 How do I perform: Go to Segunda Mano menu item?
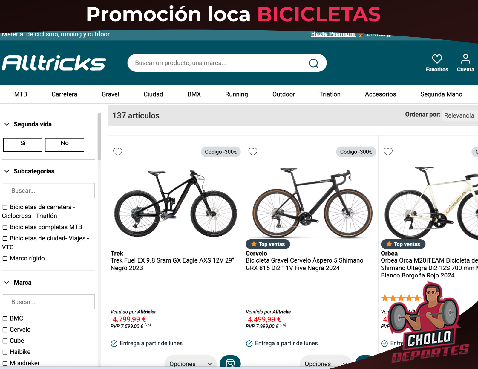441,94
